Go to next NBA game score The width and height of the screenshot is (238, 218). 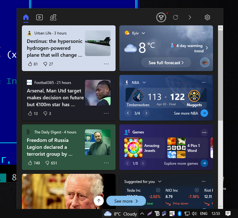coord(146,113)
